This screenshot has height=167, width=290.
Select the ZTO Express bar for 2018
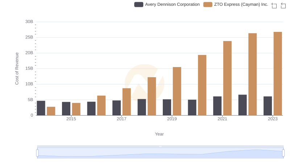pyautogui.click(x=152, y=96)
